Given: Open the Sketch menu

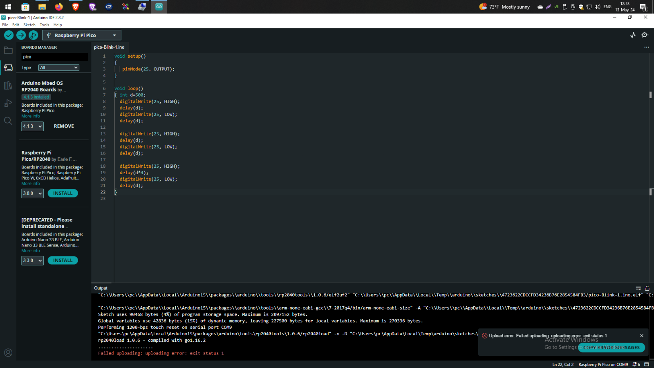Looking at the screenshot, I should click(x=29, y=25).
